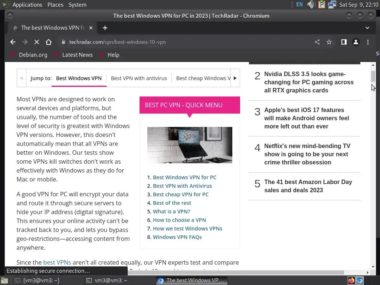Screen dimensions: 380x285
Task: Open 'How to choose a VPN' link
Action: coord(179,220)
